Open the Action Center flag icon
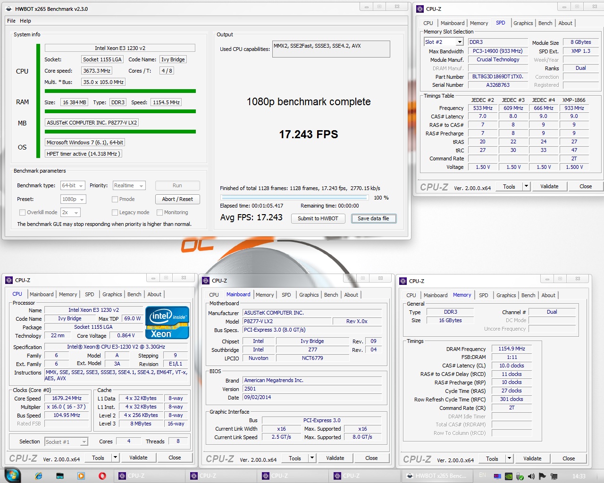Image resolution: width=604 pixels, height=483 pixels. click(542, 476)
